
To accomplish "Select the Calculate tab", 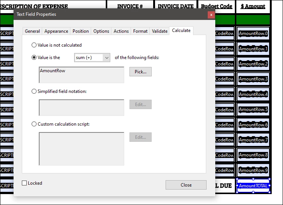I will (181, 30).
